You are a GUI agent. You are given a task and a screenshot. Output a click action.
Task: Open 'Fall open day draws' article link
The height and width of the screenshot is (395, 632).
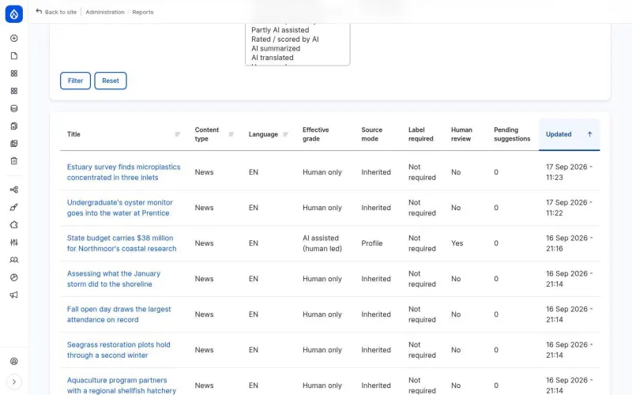(x=119, y=314)
